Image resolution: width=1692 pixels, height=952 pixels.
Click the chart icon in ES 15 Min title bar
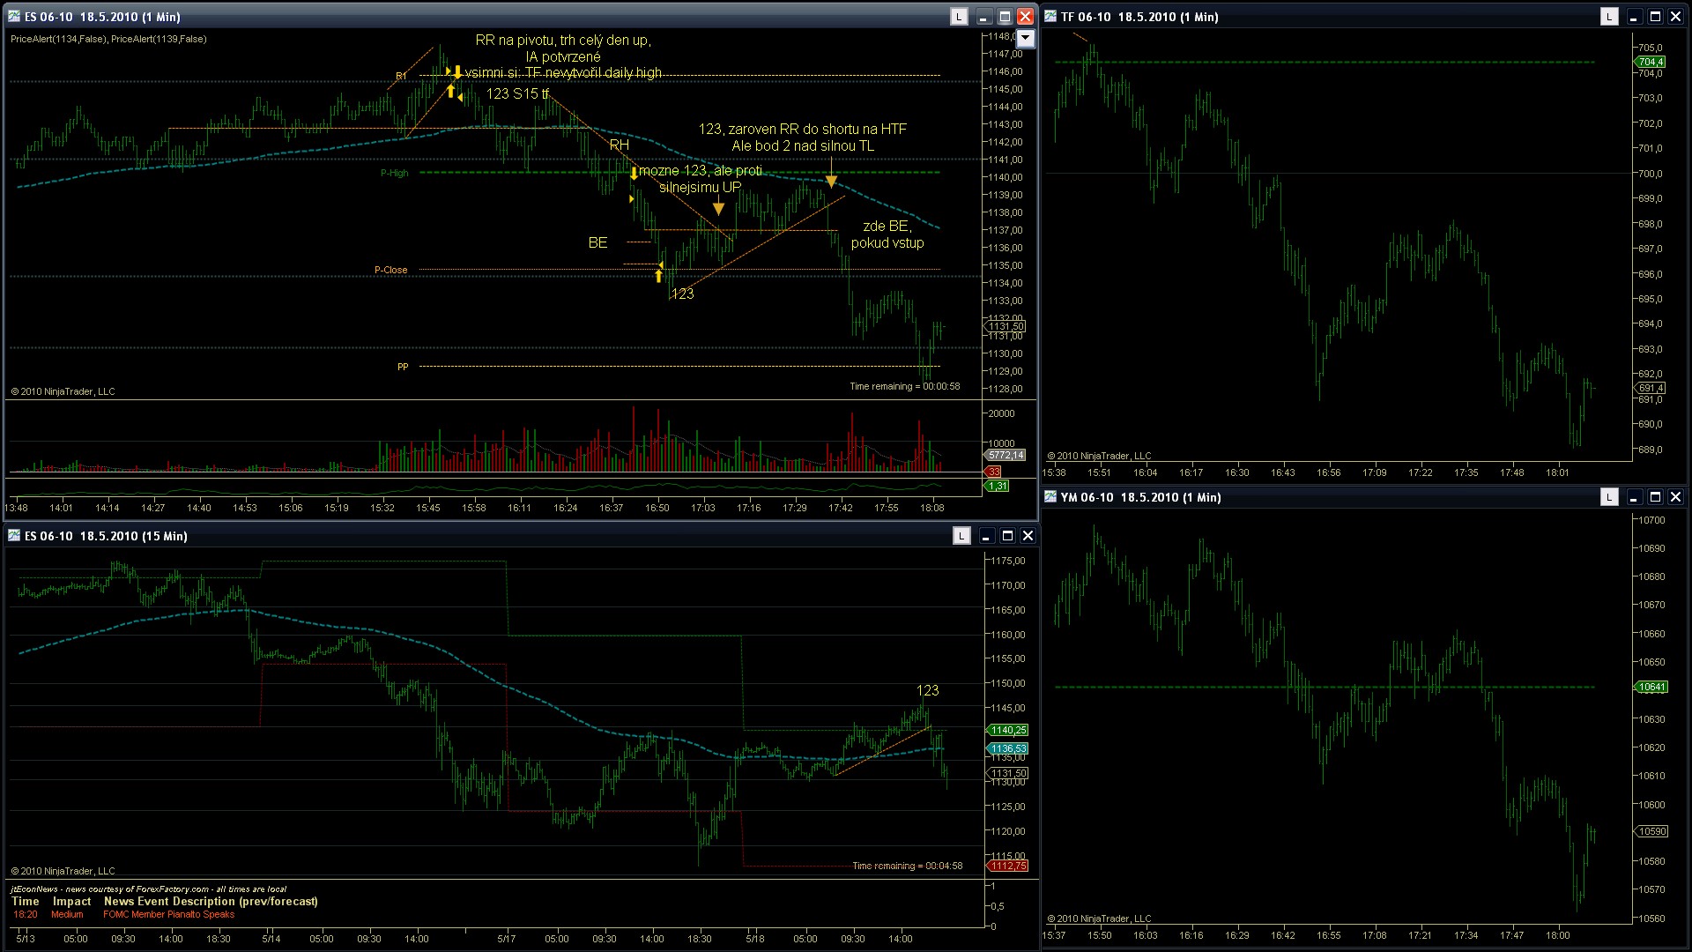coord(14,536)
